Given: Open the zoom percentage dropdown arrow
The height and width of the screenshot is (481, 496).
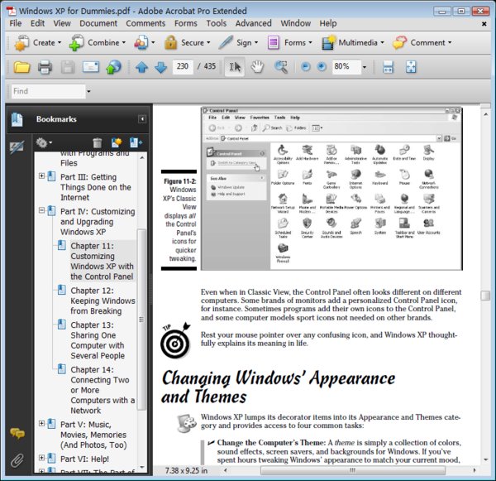Looking at the screenshot, I should coord(365,67).
